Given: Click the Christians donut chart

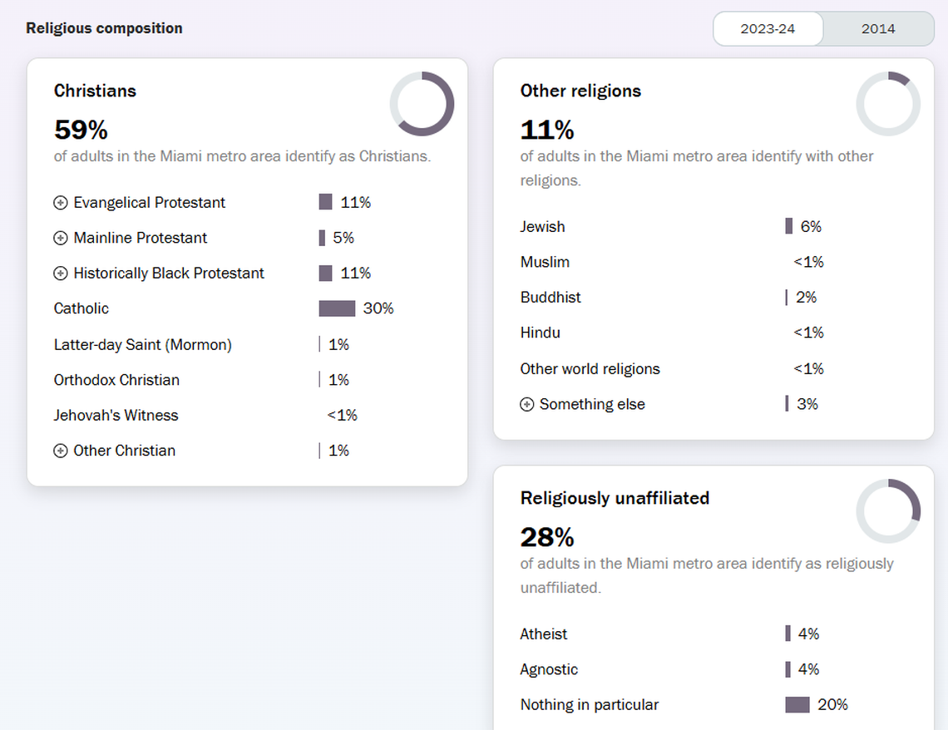Looking at the screenshot, I should (422, 104).
